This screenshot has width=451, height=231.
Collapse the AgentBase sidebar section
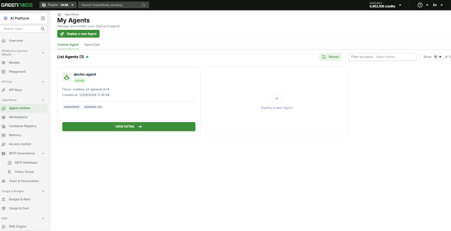pos(43,100)
